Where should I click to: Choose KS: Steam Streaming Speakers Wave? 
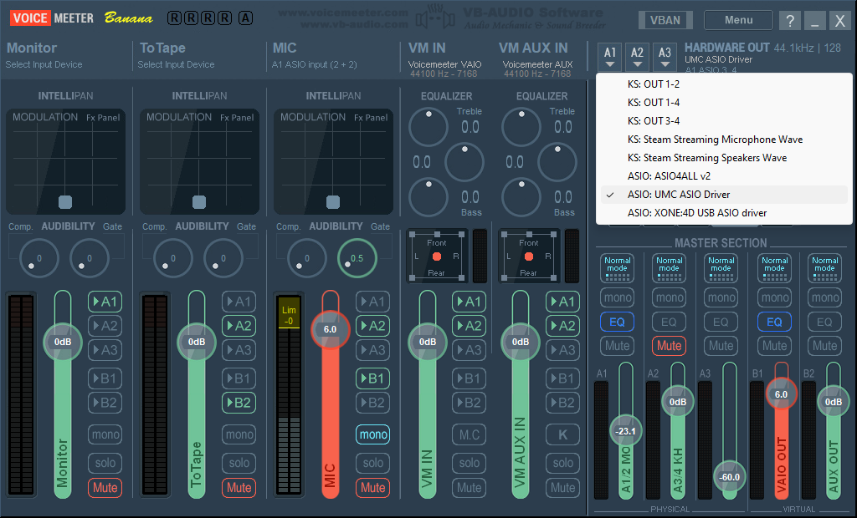[x=724, y=158]
